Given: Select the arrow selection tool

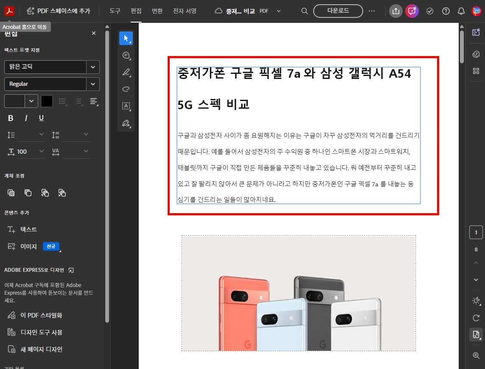Looking at the screenshot, I should [126, 38].
